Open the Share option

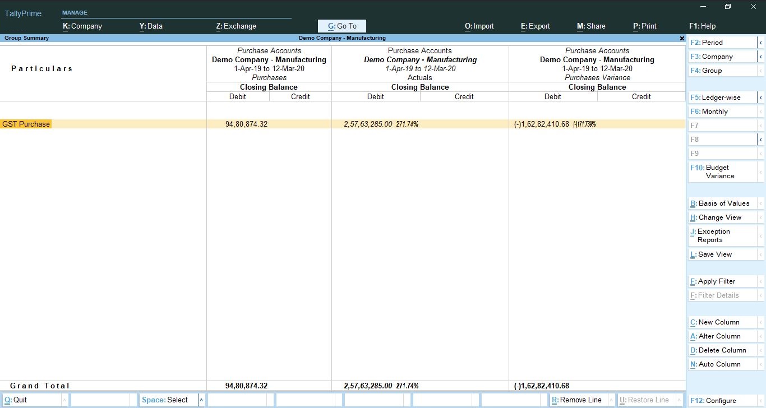pos(591,26)
